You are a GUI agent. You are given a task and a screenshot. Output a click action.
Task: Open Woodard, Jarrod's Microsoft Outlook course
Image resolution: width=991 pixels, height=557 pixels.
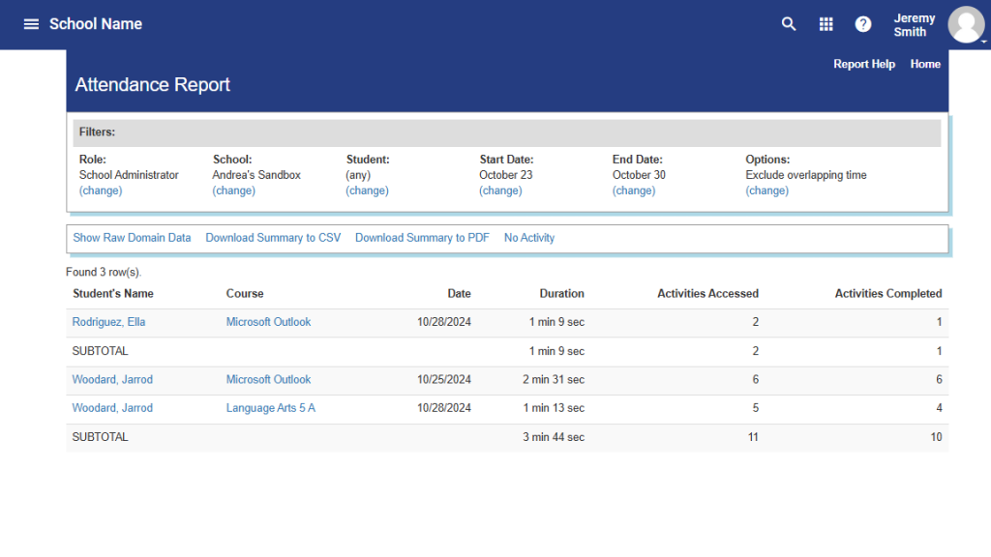click(x=268, y=379)
